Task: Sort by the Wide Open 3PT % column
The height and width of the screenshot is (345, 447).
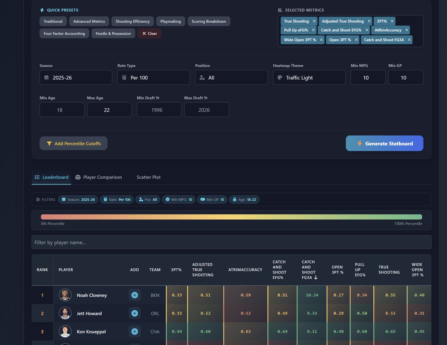Action: point(419,270)
